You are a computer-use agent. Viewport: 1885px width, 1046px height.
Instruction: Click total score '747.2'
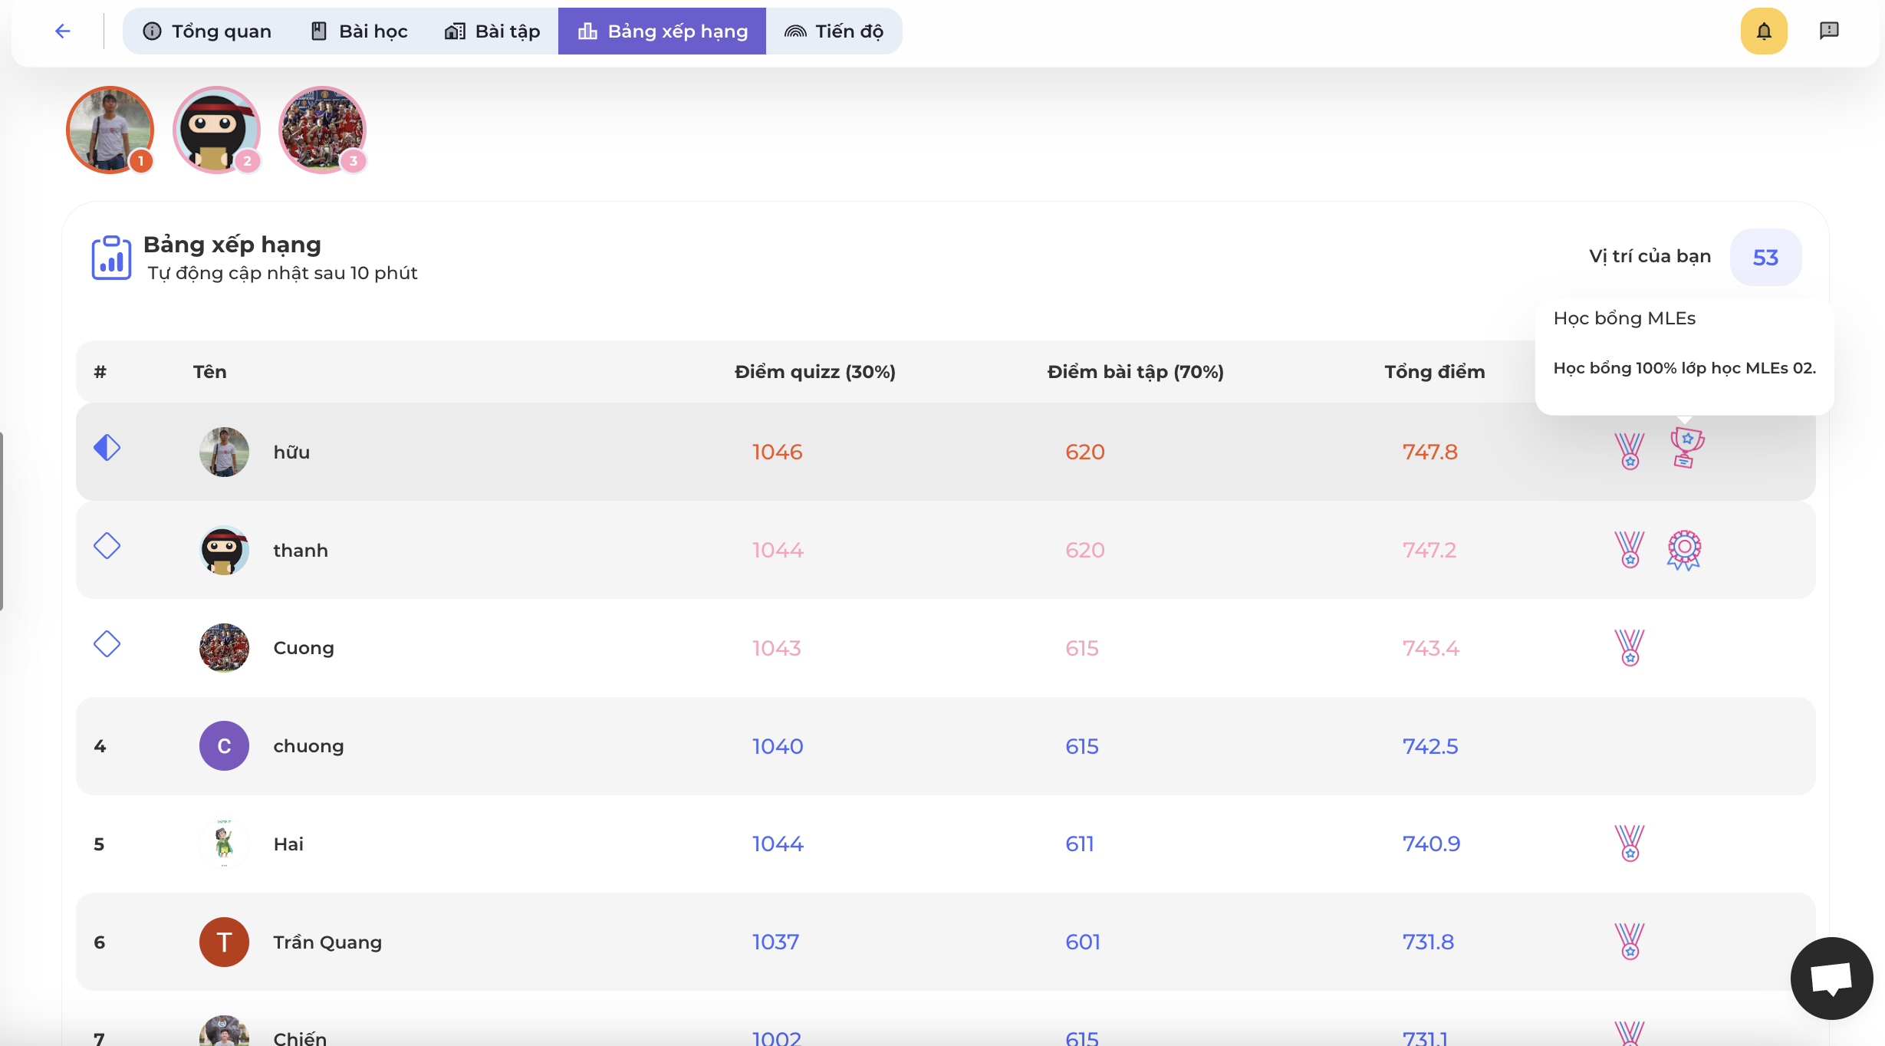tap(1429, 550)
